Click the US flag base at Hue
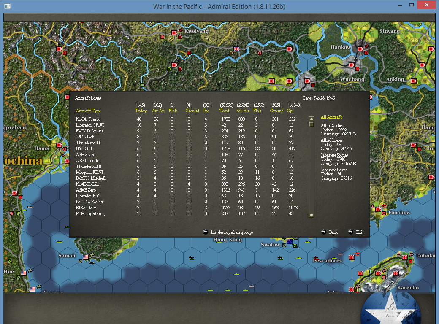This screenshot has width=439, height=324. pyautogui.click(x=24, y=273)
